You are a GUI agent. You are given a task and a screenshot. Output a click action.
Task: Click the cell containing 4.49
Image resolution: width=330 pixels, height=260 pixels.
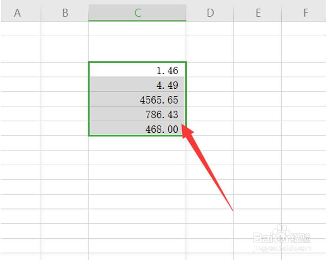(x=138, y=84)
